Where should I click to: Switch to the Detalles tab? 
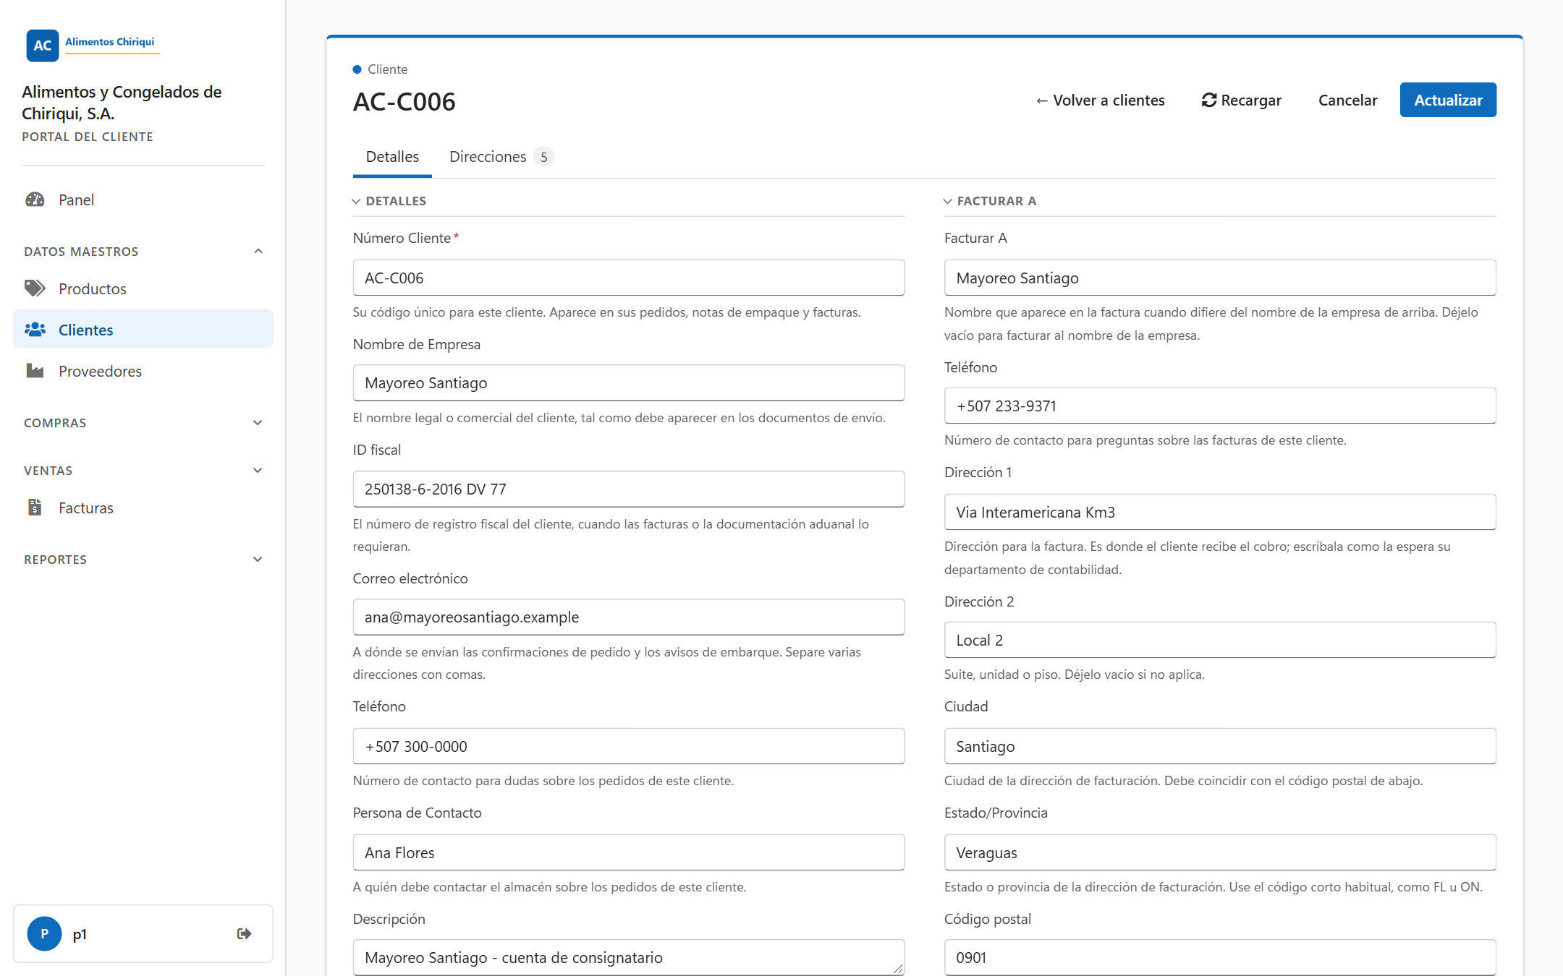392,157
